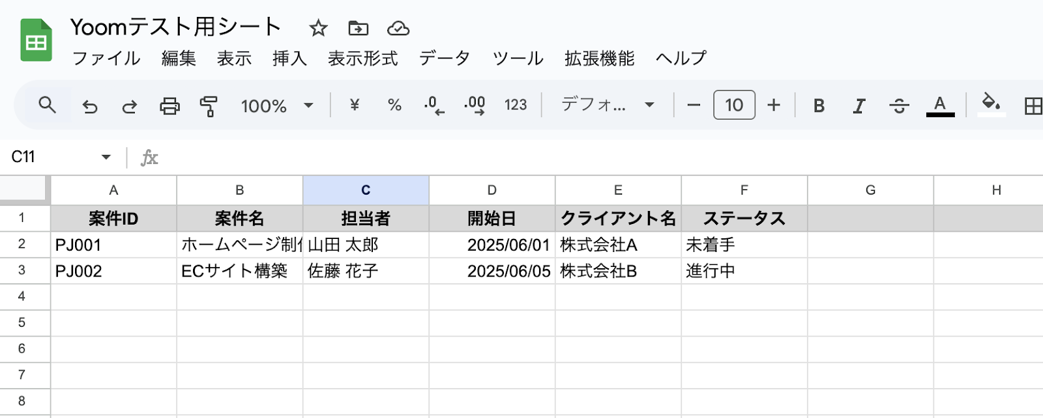Screen dimensions: 1043x418
Task: Expand the name box dropdown arrow
Action: pos(106,157)
